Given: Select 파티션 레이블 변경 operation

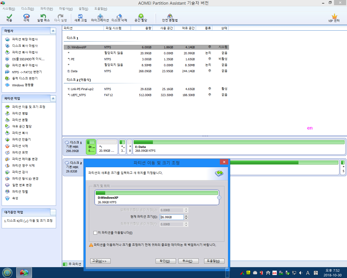Looking at the screenshot, I should click(x=25, y=159).
